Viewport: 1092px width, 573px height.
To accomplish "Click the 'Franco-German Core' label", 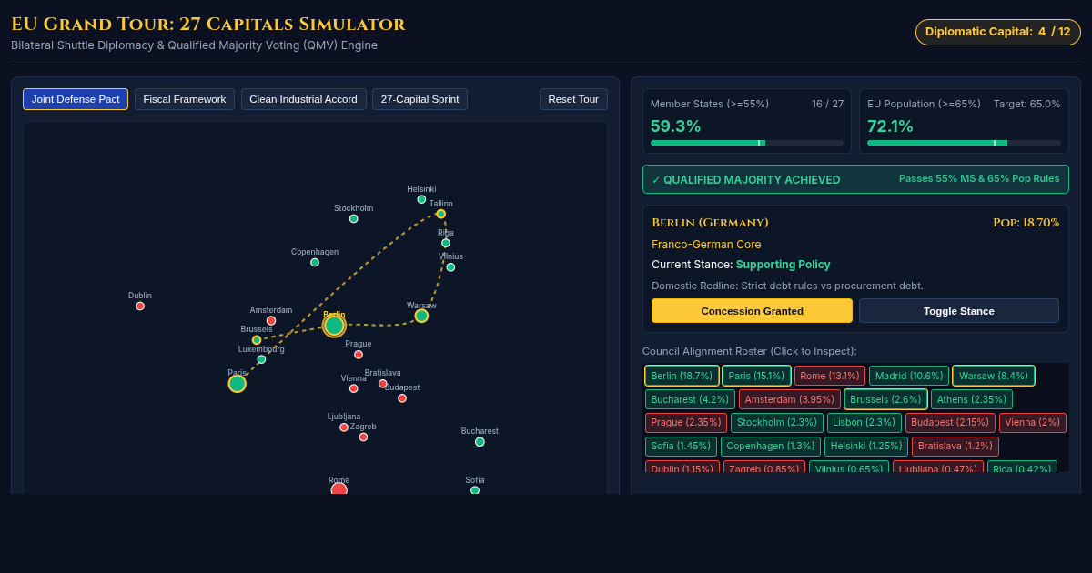I will pos(706,245).
